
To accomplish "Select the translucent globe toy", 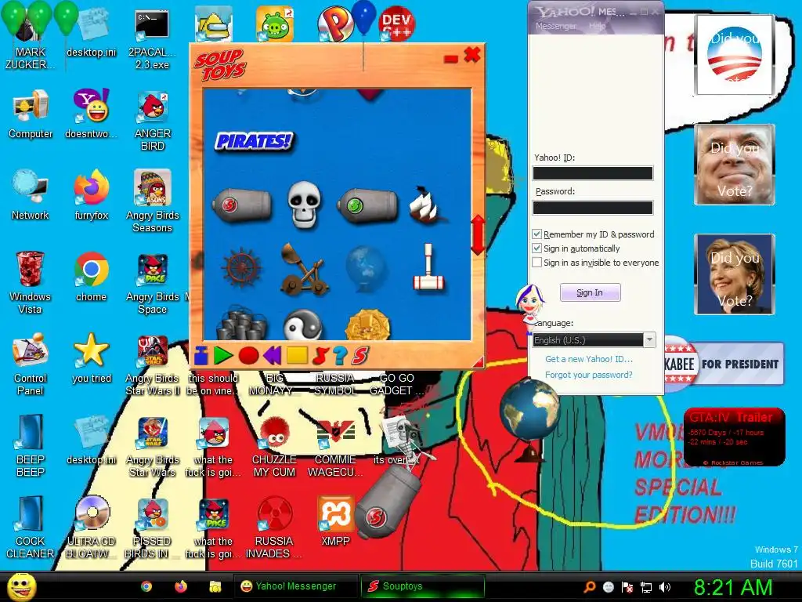I will click(x=365, y=267).
